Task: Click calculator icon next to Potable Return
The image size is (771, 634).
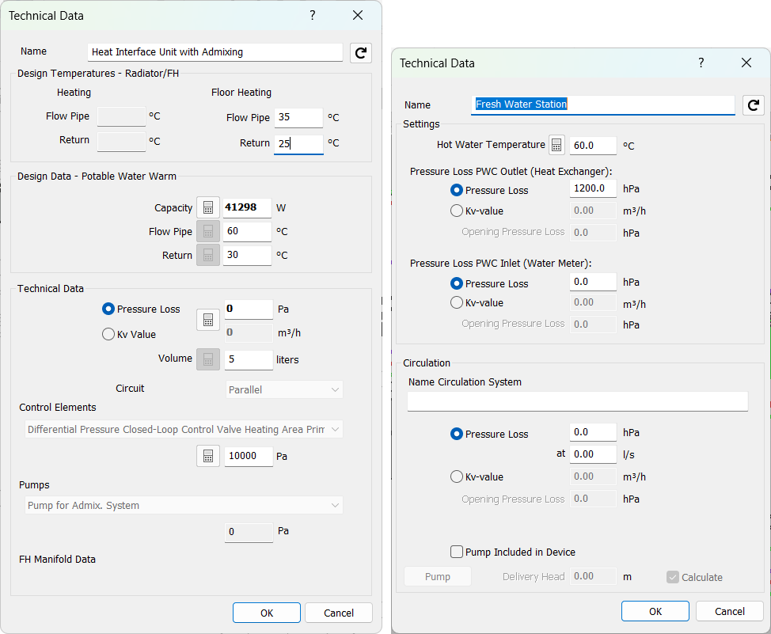Action: coord(208,255)
